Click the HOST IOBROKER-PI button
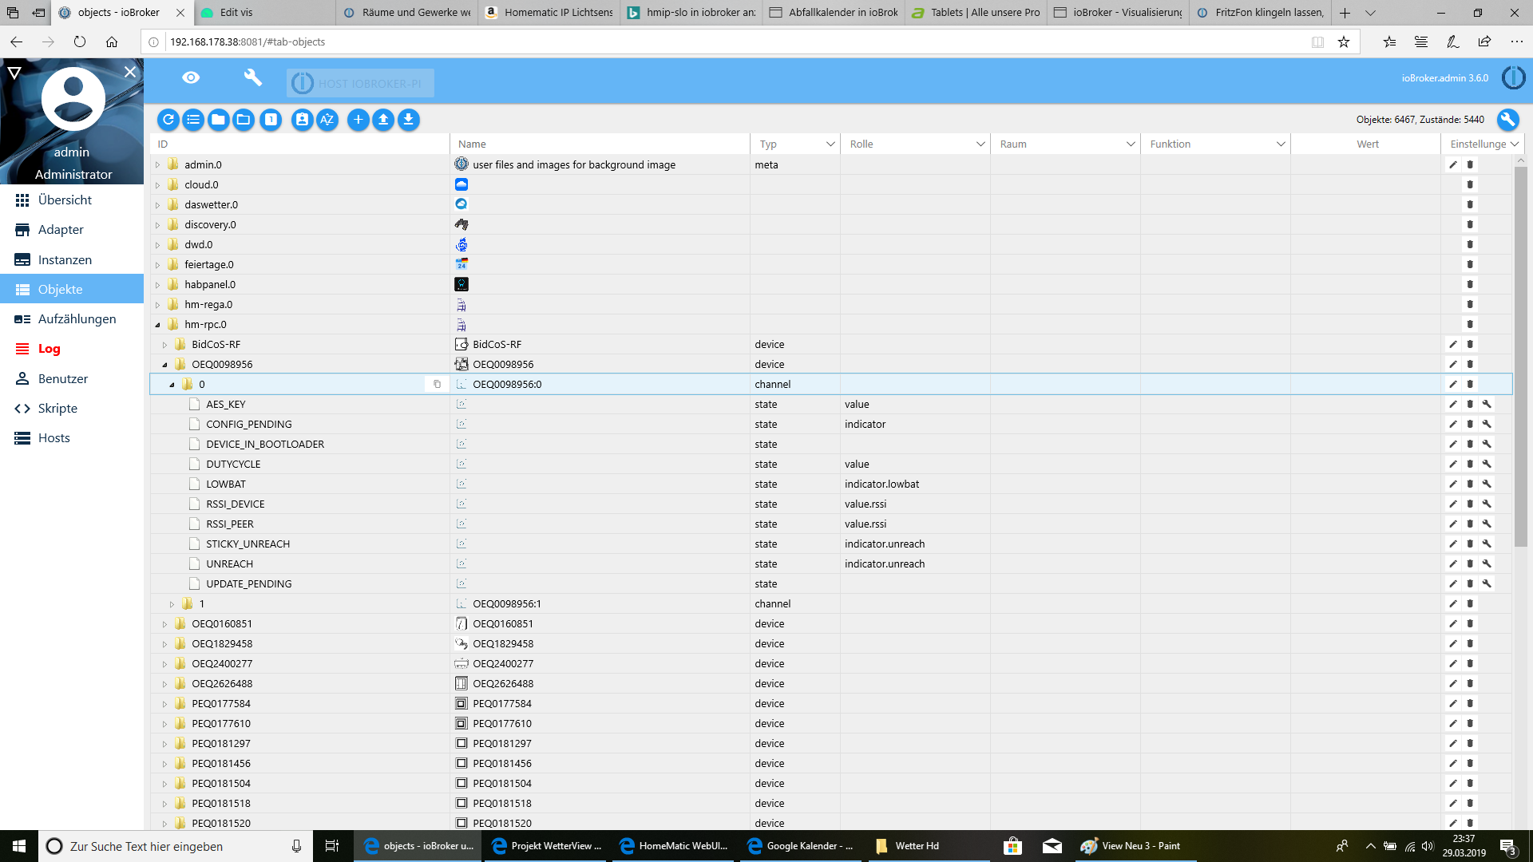Image resolution: width=1533 pixels, height=862 pixels. (x=361, y=83)
